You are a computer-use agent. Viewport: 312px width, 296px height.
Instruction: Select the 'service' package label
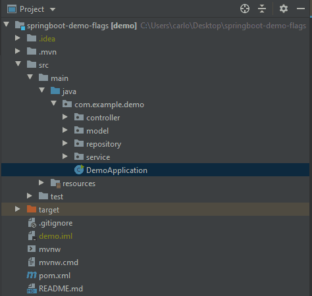click(98, 157)
